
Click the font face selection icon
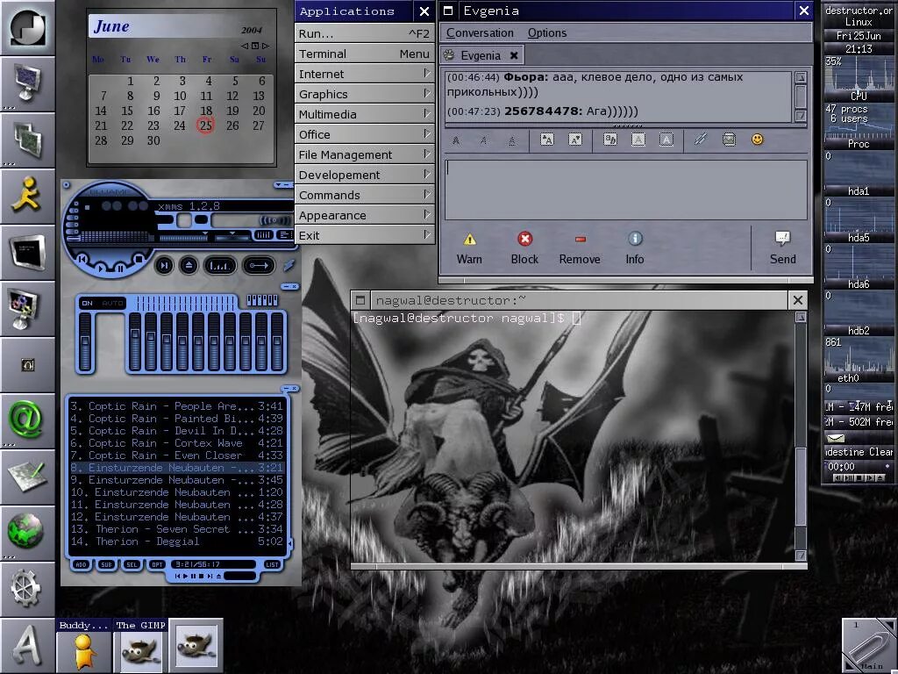tap(610, 140)
